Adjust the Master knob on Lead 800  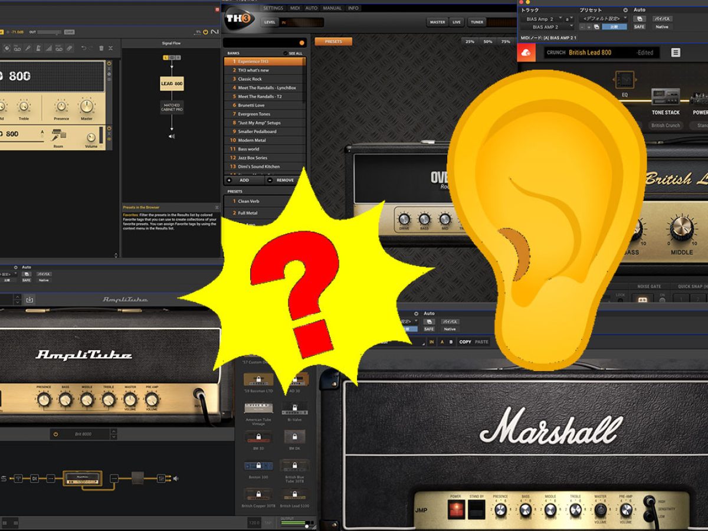87,106
